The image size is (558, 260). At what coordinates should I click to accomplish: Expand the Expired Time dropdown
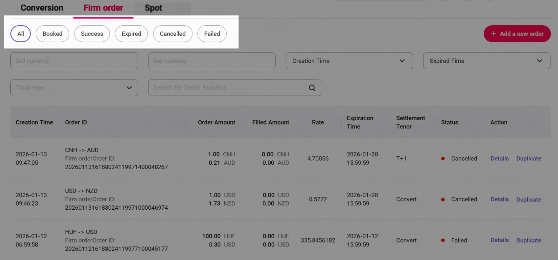click(486, 61)
